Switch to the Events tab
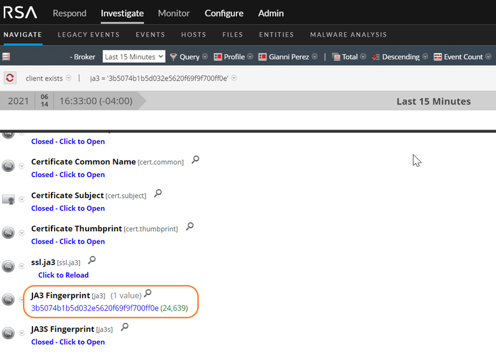Image resolution: width=496 pixels, height=358 pixels. tap(150, 35)
